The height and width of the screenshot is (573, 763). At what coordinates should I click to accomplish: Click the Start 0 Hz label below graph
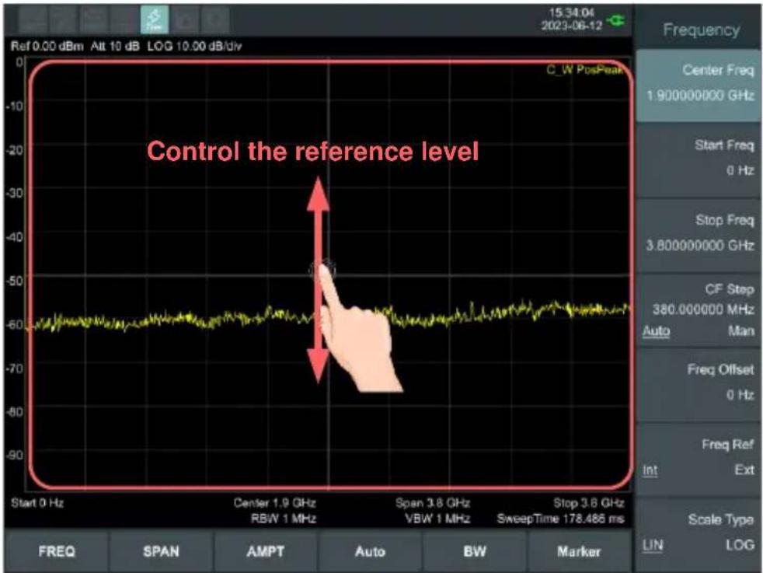(x=37, y=503)
